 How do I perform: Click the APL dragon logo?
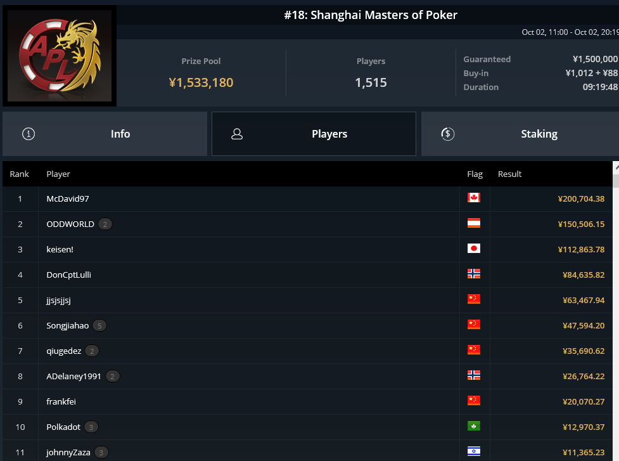60,56
